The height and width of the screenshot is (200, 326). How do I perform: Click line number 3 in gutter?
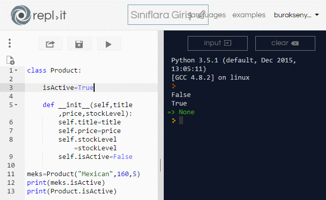pyautogui.click(x=11, y=87)
